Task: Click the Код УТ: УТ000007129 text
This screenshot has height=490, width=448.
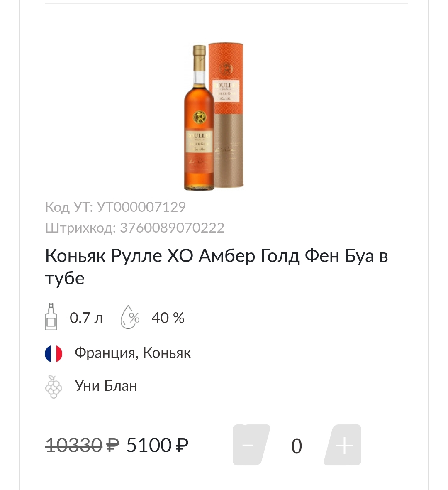Action: (115, 207)
